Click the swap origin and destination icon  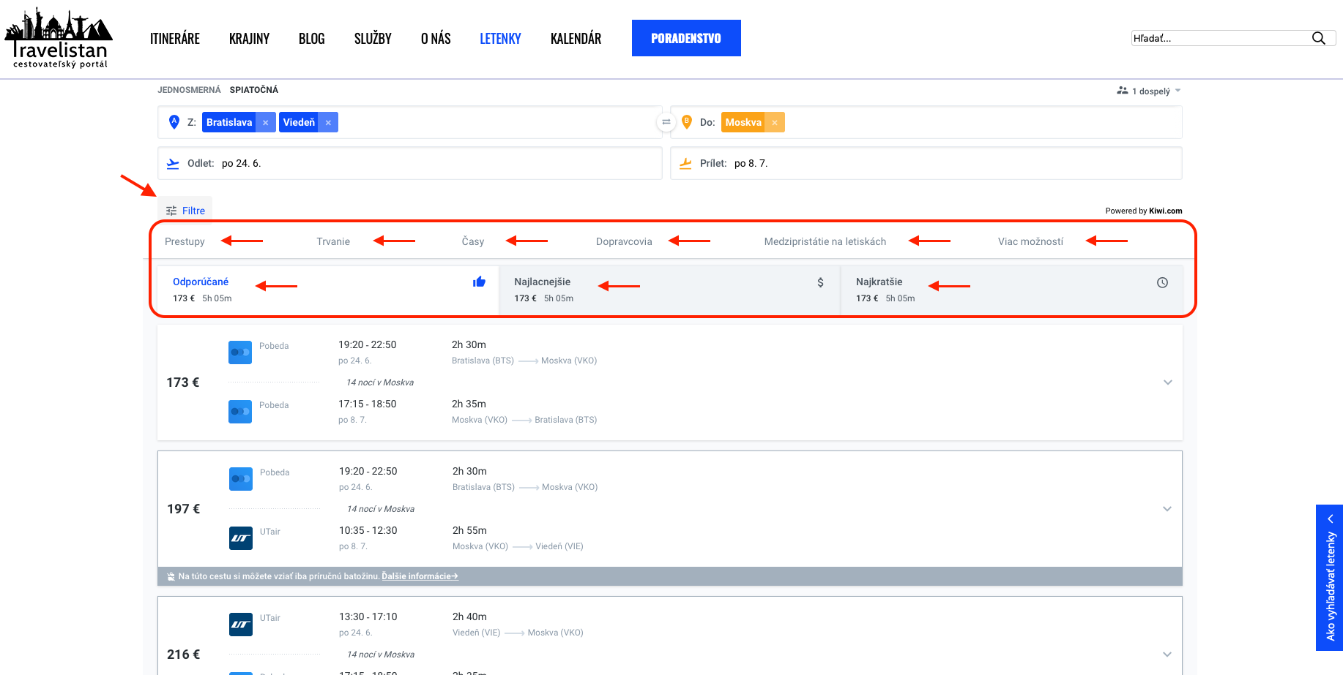[666, 122]
